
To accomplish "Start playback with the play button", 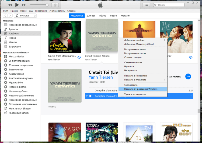I will [17, 5].
